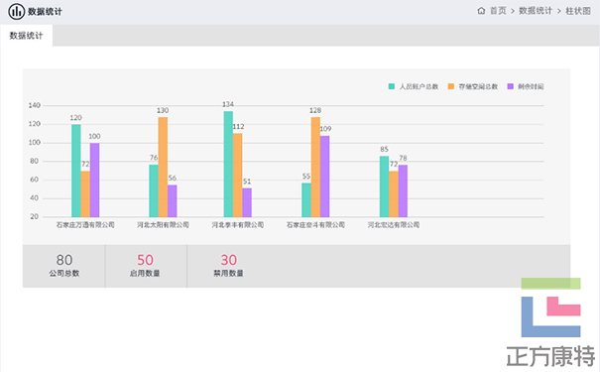This screenshot has height=372, width=600.
Task: Click the 50 启用数量 stat card
Action: (x=146, y=266)
